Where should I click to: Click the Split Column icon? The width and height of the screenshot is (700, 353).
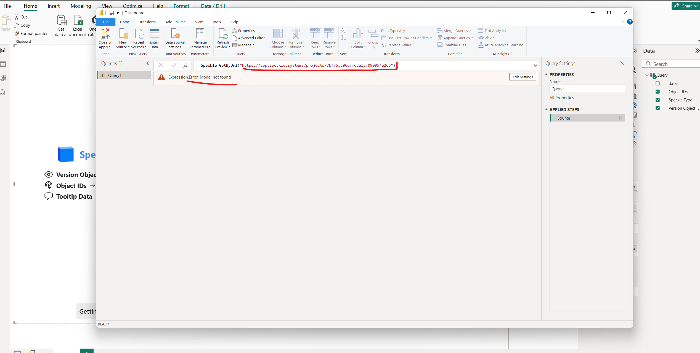(x=358, y=34)
